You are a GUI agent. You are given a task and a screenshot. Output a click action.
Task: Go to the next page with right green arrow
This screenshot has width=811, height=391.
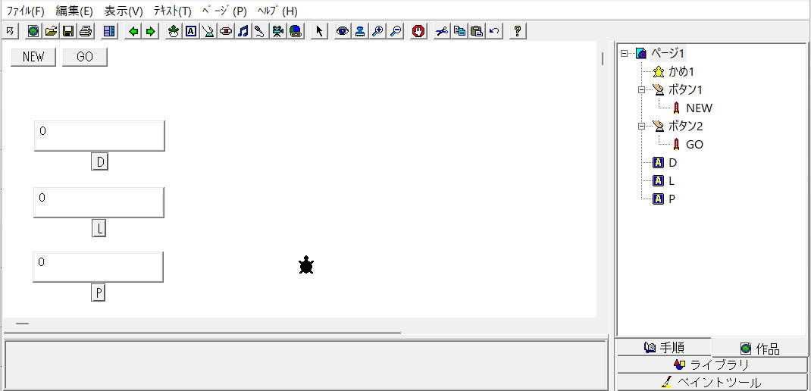151,32
